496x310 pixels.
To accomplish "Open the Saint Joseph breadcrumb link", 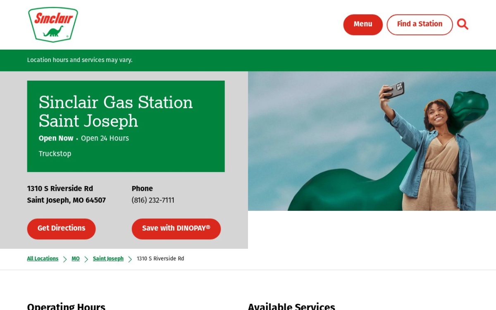I will click(108, 259).
